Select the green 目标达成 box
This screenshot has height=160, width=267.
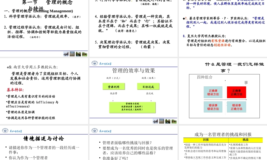(x=148, y=87)
